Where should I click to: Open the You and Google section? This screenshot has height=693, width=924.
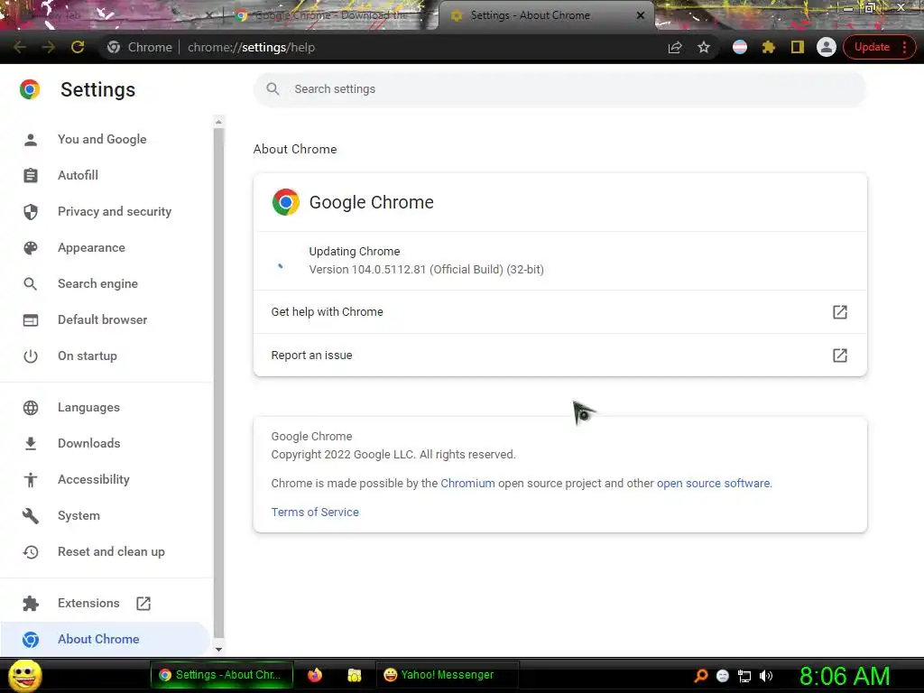pyautogui.click(x=102, y=139)
